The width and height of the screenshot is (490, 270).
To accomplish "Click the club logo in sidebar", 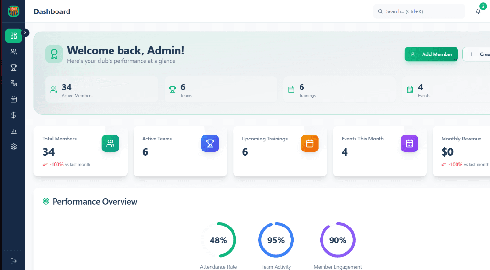I will (13, 11).
